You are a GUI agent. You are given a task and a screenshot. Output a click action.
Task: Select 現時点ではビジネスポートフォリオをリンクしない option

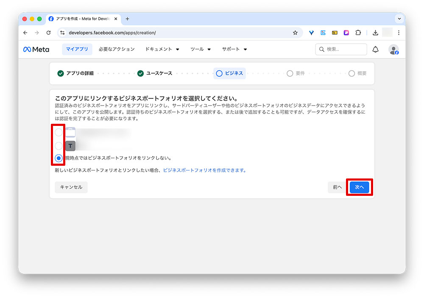tap(58, 159)
